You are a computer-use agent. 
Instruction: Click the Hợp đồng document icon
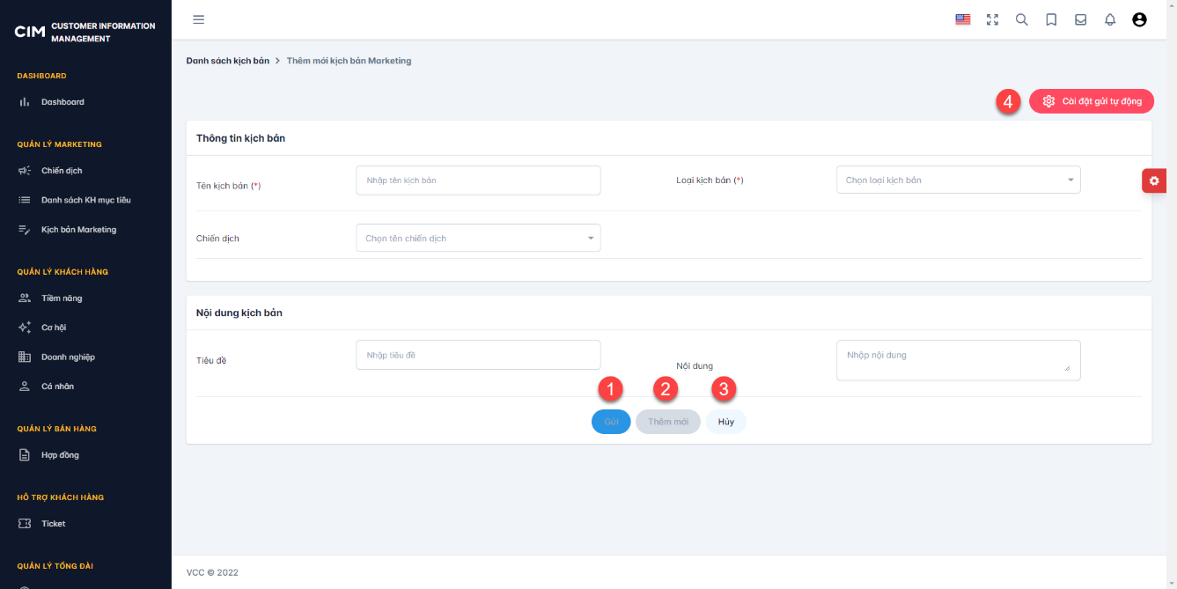(x=25, y=455)
